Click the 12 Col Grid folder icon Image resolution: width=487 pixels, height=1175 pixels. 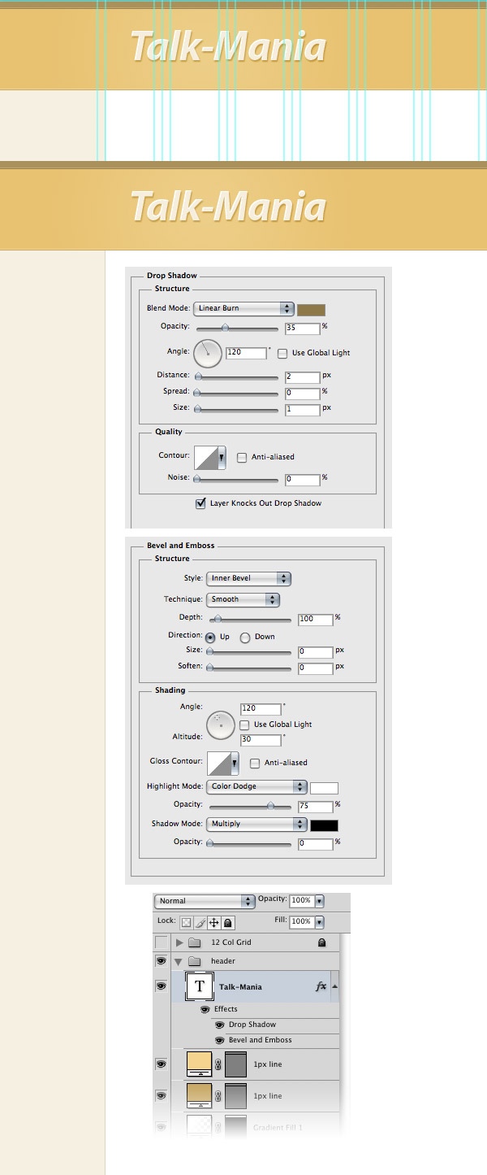pyautogui.click(x=195, y=942)
